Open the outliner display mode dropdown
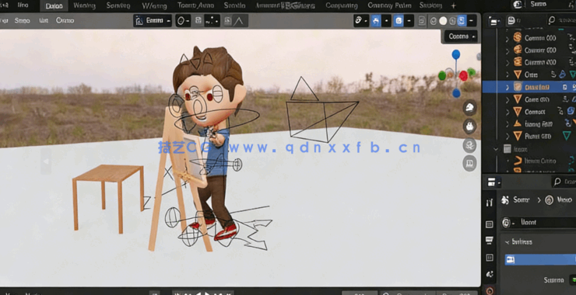The width and height of the screenshot is (576, 295). (513, 21)
